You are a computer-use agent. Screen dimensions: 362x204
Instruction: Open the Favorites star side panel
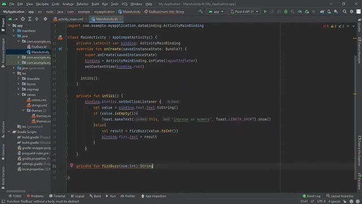pos(3,152)
